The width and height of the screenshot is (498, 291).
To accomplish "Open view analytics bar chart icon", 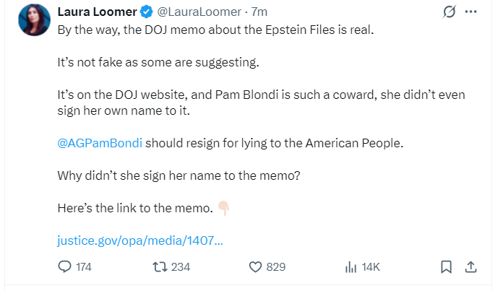I will pos(351,267).
